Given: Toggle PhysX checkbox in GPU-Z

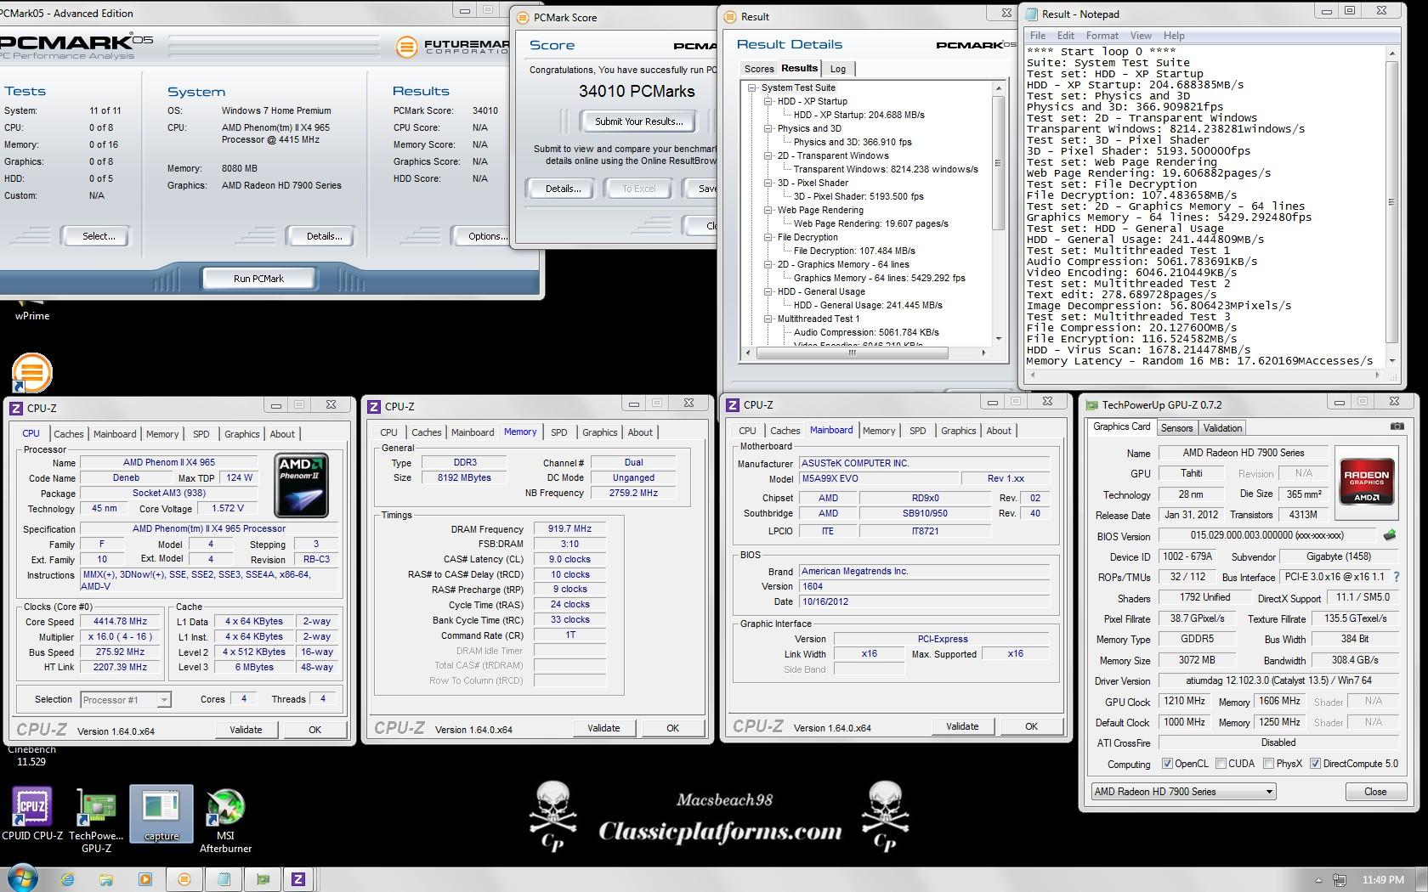Looking at the screenshot, I should (1268, 763).
